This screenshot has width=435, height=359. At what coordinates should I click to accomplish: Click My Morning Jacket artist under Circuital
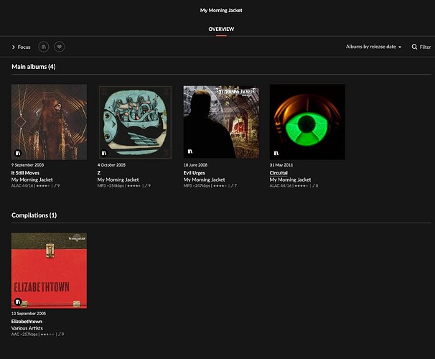coord(290,179)
